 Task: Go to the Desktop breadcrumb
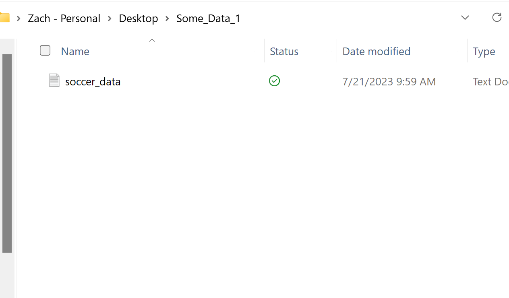point(138,19)
